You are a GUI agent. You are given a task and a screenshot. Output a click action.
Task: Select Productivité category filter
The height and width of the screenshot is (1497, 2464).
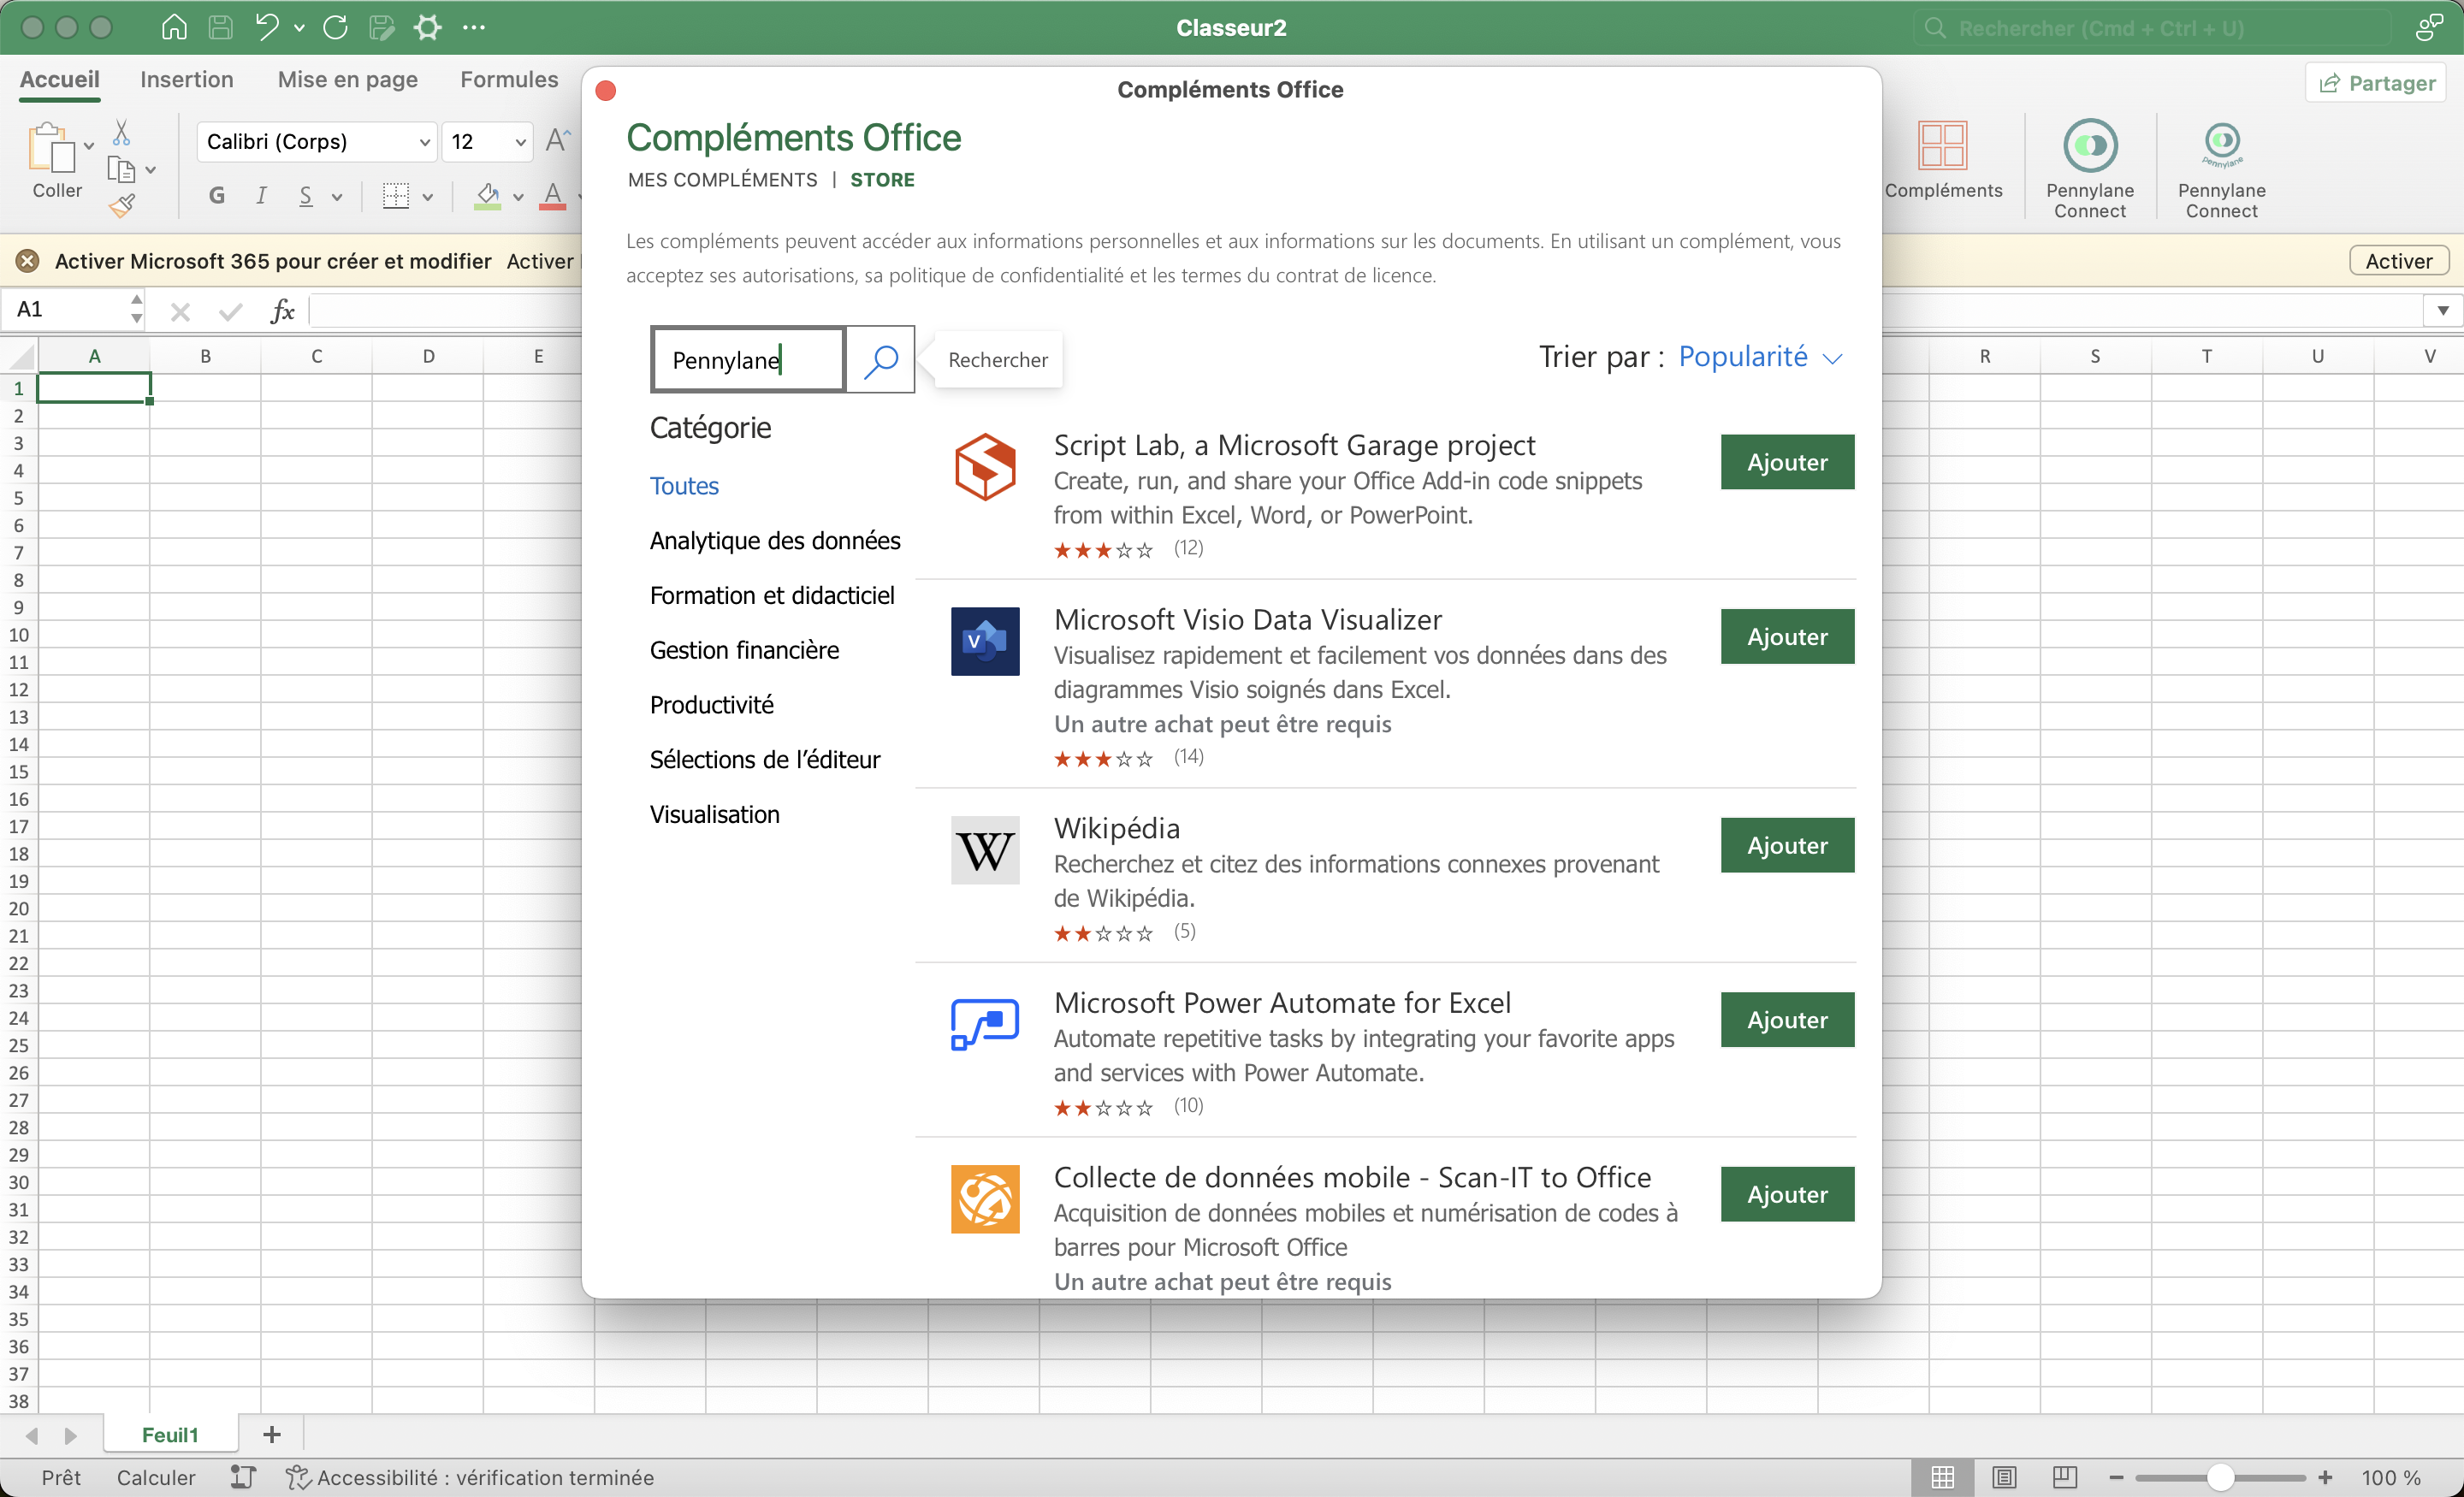711,704
